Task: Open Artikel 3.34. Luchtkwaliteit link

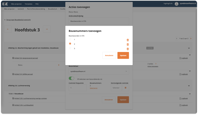Action: pyautogui.click(x=24, y=105)
